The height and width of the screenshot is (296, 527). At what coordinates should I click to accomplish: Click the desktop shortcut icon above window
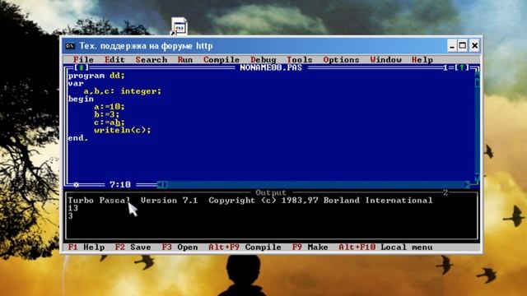(x=179, y=26)
